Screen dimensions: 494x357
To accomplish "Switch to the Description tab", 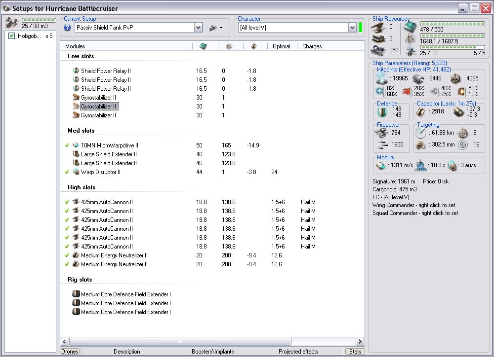I will (x=126, y=352).
